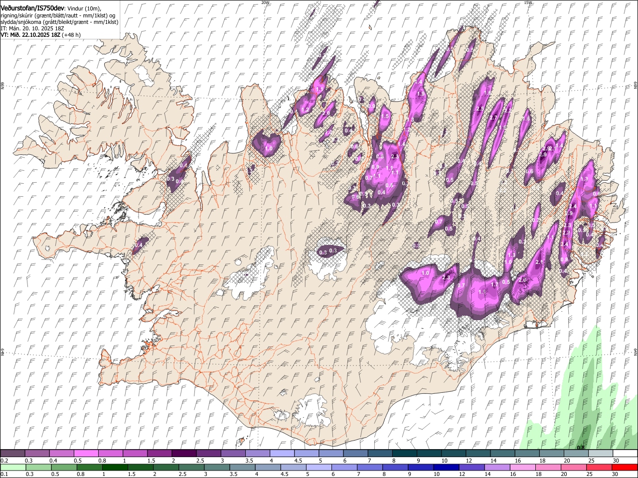Screen dimensions: 638x478
Task: Select the lower legend swatch labeled 6
Action: (x=343, y=468)
